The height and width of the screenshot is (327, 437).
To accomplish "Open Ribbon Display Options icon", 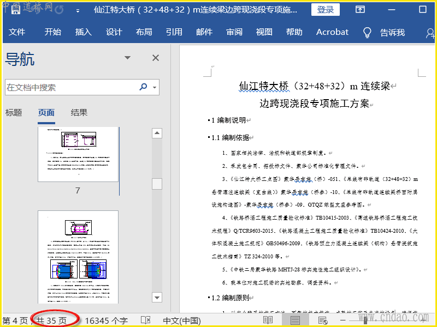I will 360,9.
